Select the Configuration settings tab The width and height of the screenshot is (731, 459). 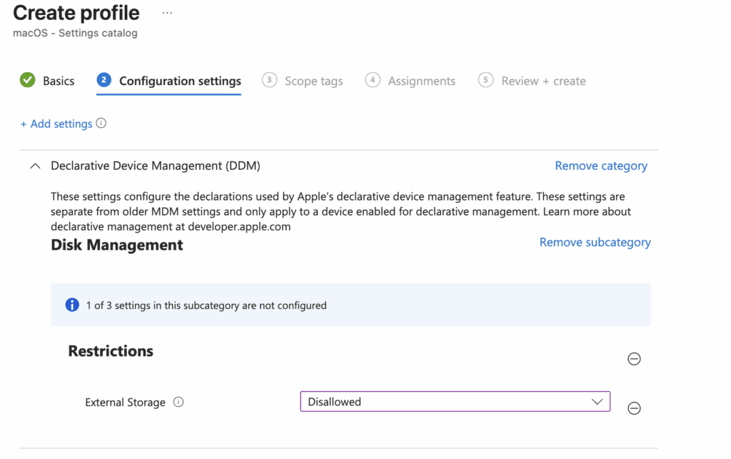pyautogui.click(x=178, y=80)
